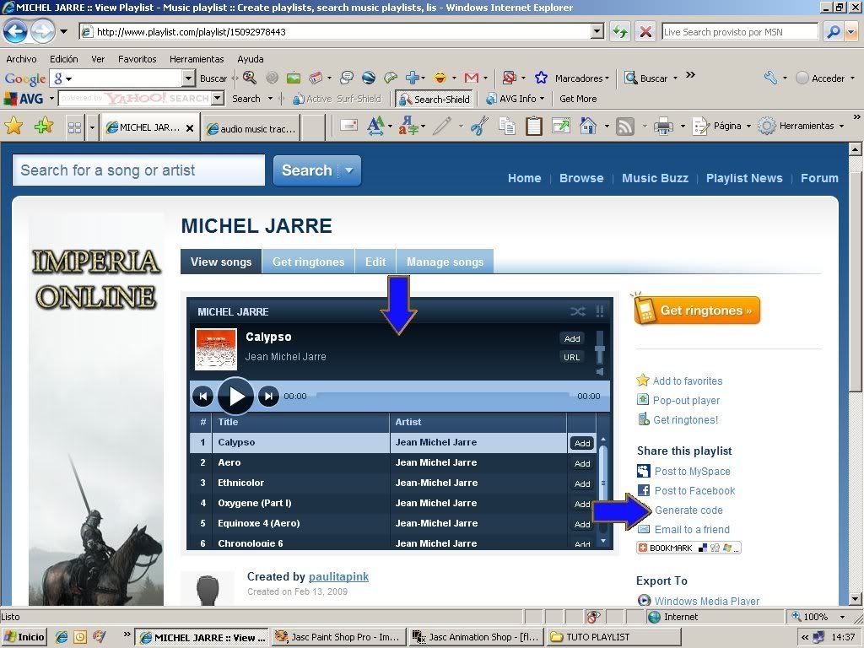The width and height of the screenshot is (864, 648).
Task: Open the Ayuda menu
Action: click(250, 59)
